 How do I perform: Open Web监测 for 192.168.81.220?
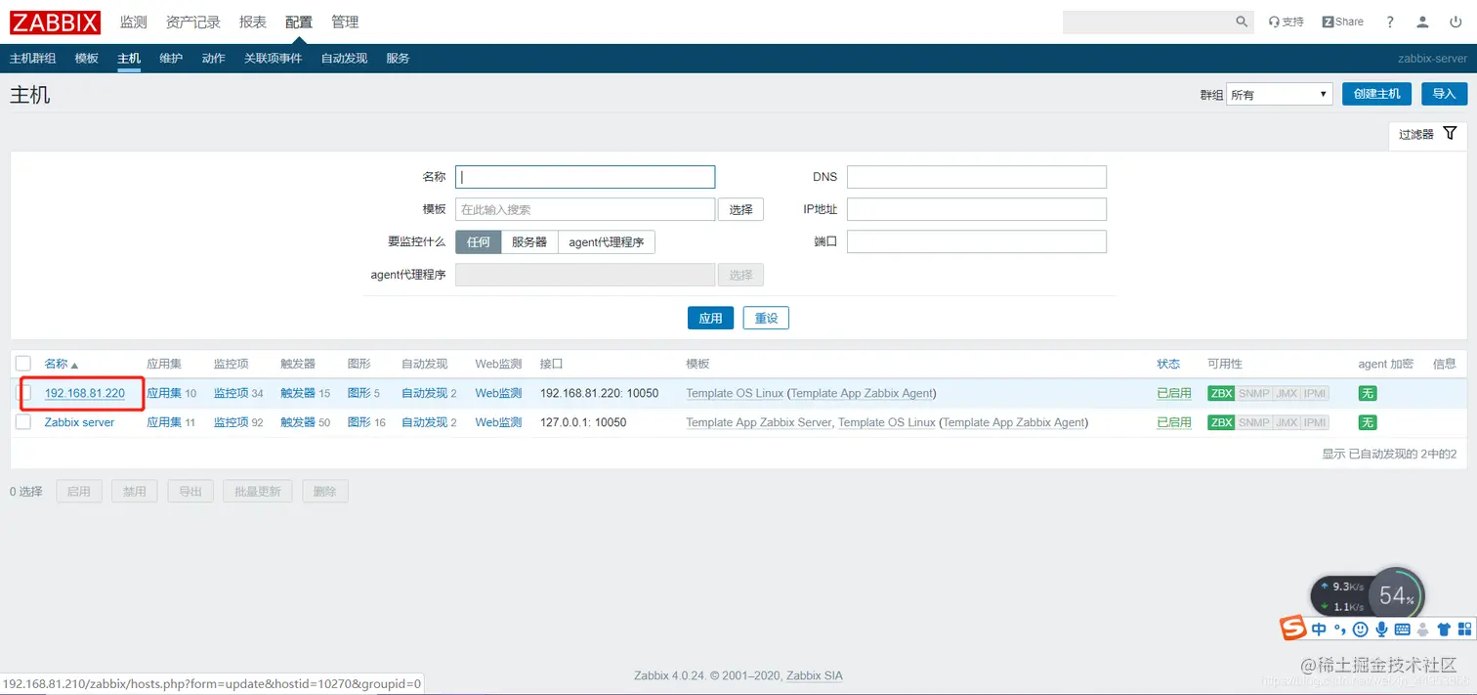[498, 393]
